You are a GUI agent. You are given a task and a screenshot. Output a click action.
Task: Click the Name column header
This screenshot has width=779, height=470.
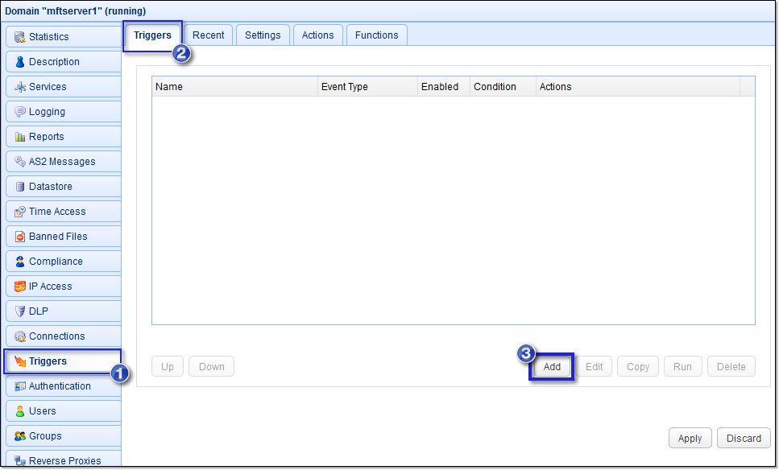tap(169, 87)
